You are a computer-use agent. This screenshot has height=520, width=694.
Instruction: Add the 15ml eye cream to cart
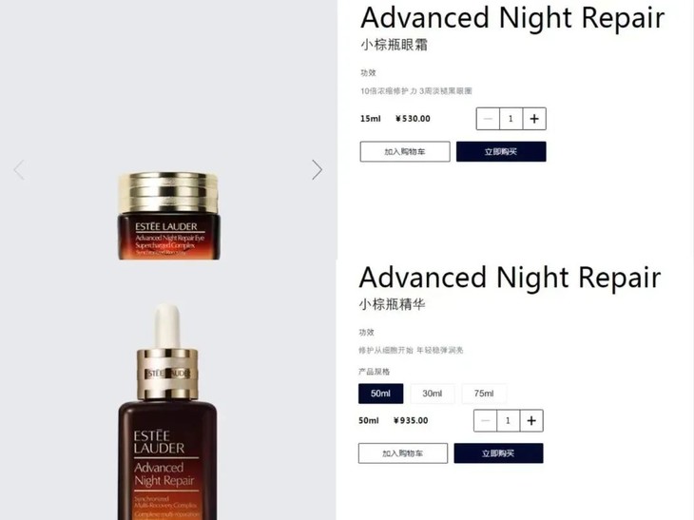pos(405,152)
